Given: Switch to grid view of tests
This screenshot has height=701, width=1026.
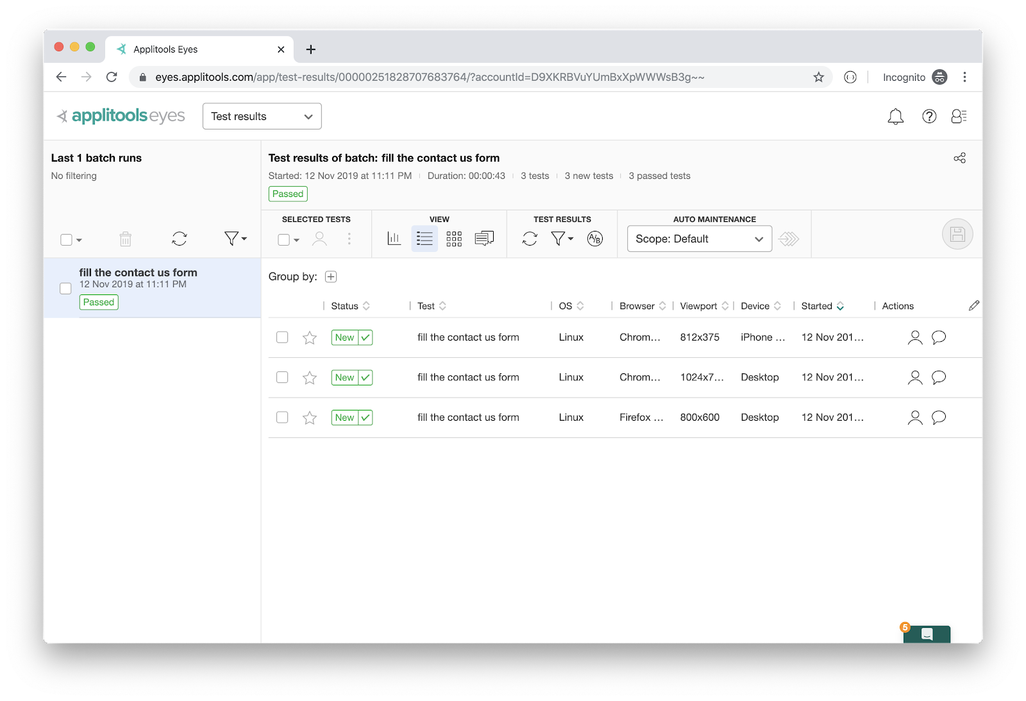Looking at the screenshot, I should [454, 239].
